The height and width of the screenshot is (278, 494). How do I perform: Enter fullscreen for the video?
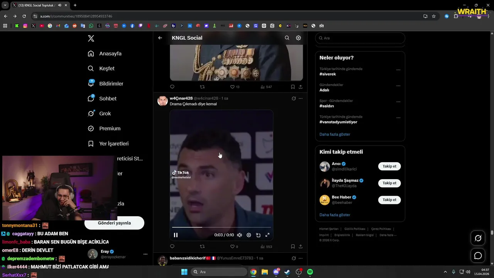267,235
